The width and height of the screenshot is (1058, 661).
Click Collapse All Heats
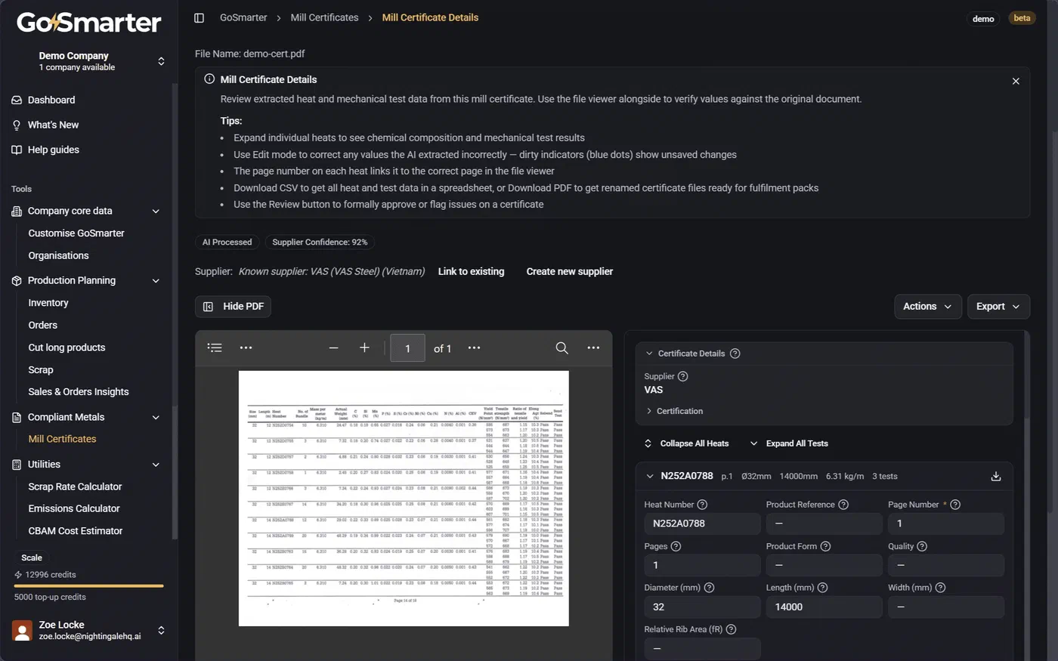pos(687,443)
